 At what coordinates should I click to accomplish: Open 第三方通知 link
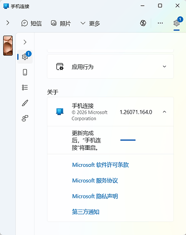[85, 212]
